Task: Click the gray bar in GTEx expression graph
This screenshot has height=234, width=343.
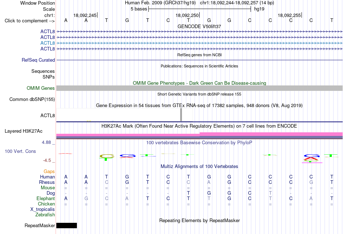Action: coord(181,115)
